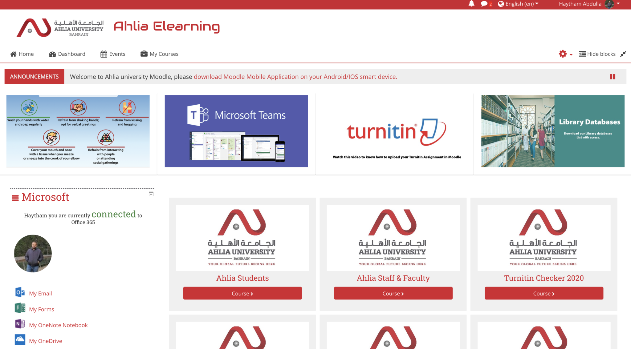This screenshot has height=349, width=631.
Task: Click the My Forms icon
Action: 20,308
